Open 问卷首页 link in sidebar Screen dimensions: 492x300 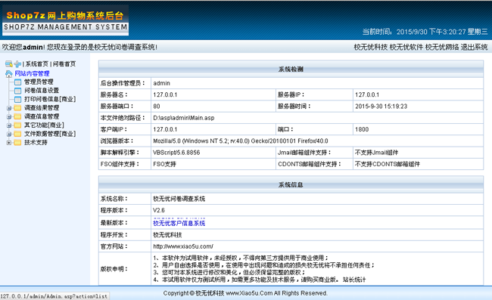[64, 64]
